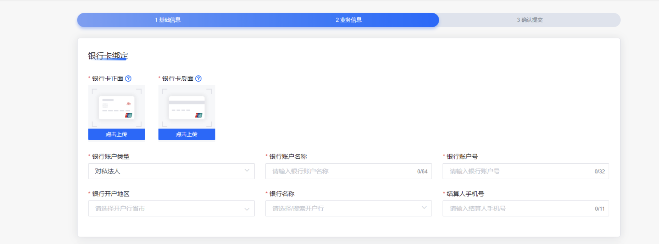Focus the 银行账户名称 input field
Viewport: 659px width, 244px height.
342,171
